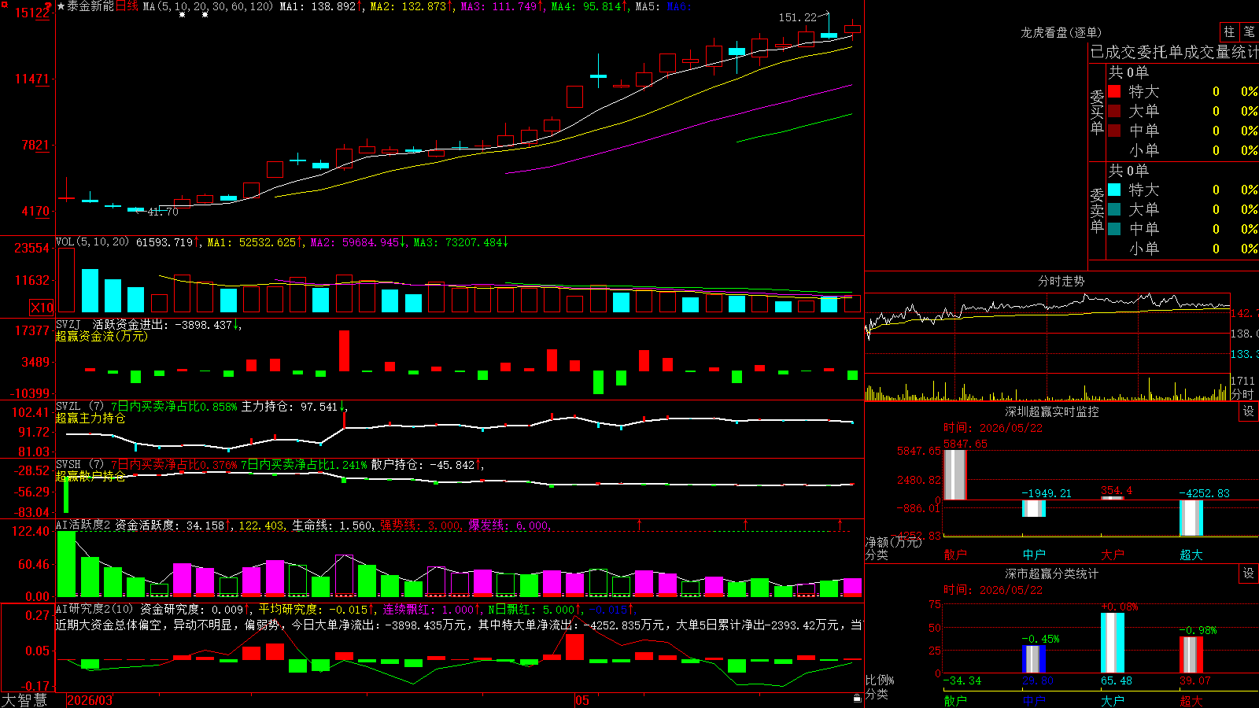This screenshot has height=708, width=1259.
Task: Click the 超赢资金流(万元) label
Action: (102, 336)
